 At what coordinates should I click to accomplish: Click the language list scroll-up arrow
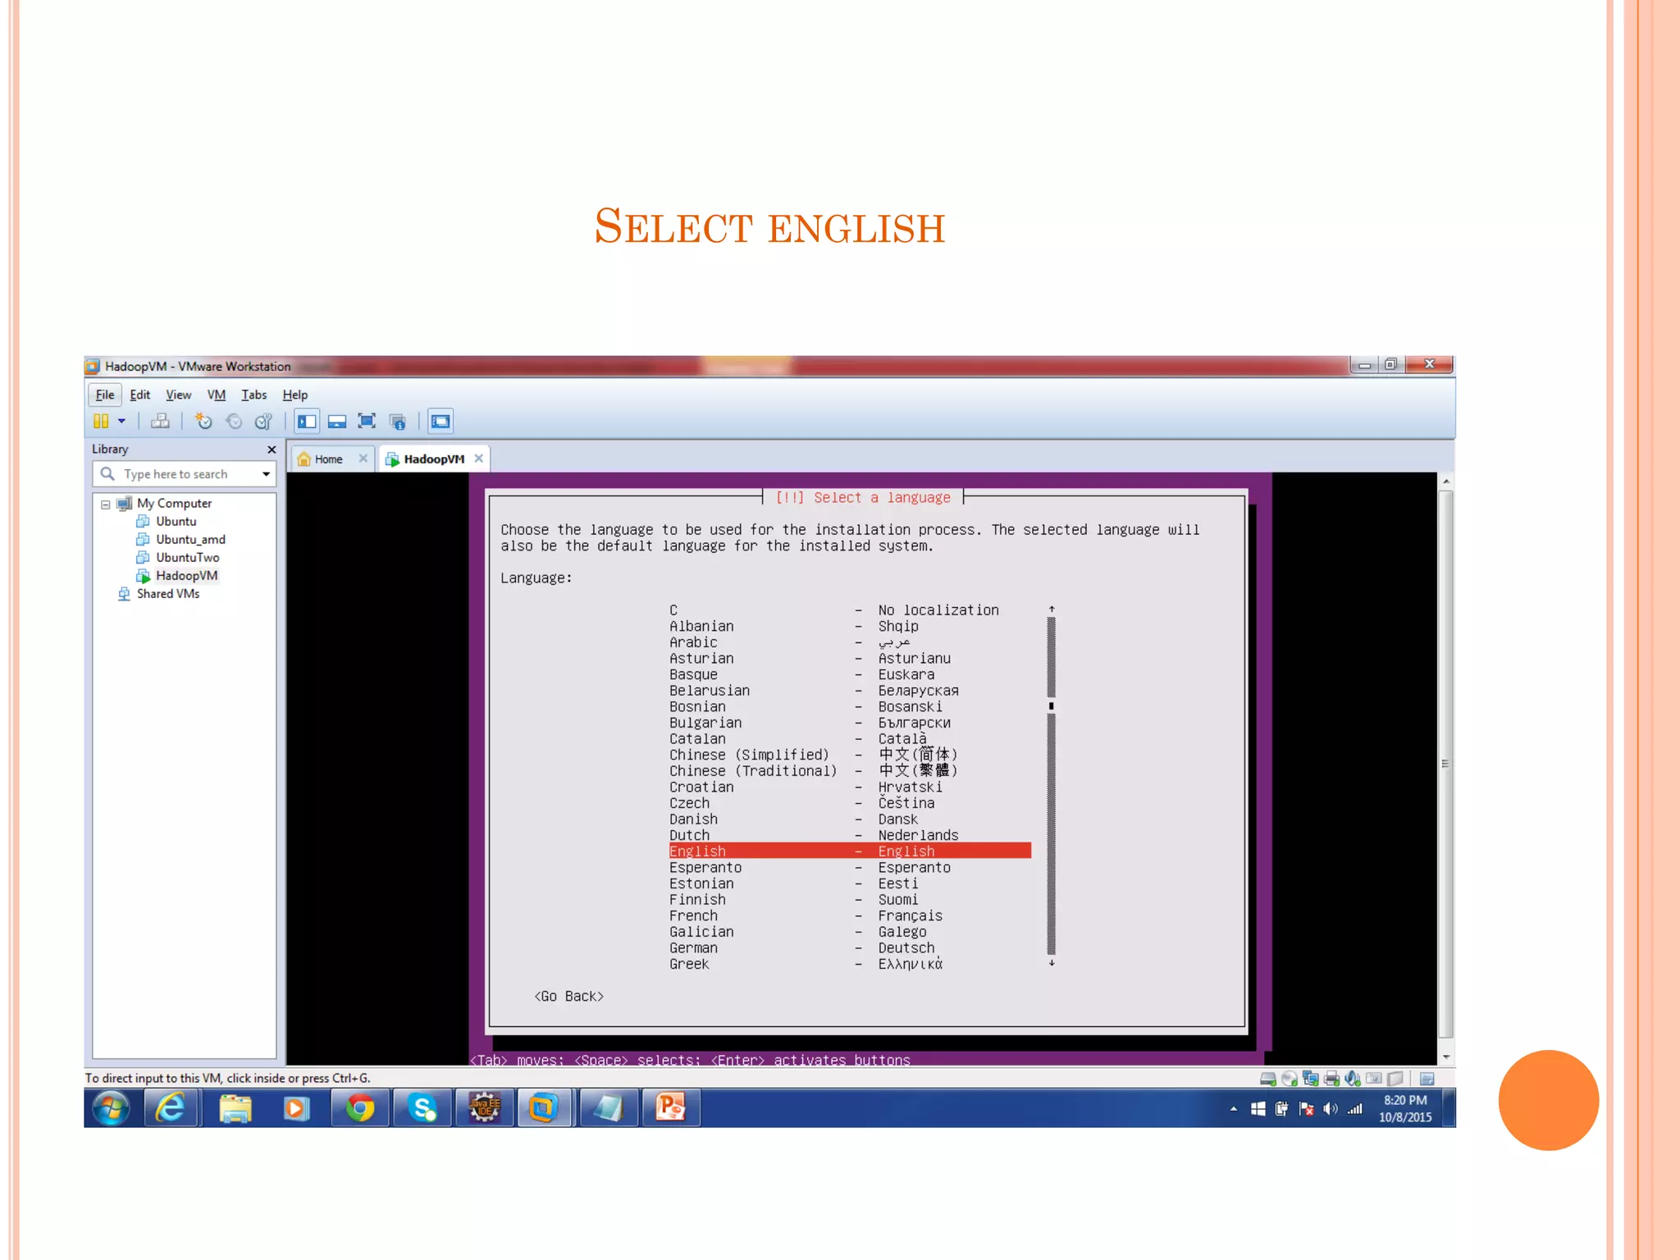(1052, 609)
